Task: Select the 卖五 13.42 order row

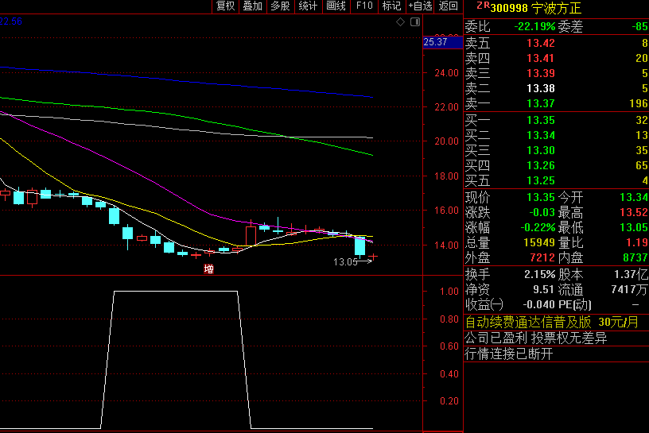Action: [x=556, y=43]
